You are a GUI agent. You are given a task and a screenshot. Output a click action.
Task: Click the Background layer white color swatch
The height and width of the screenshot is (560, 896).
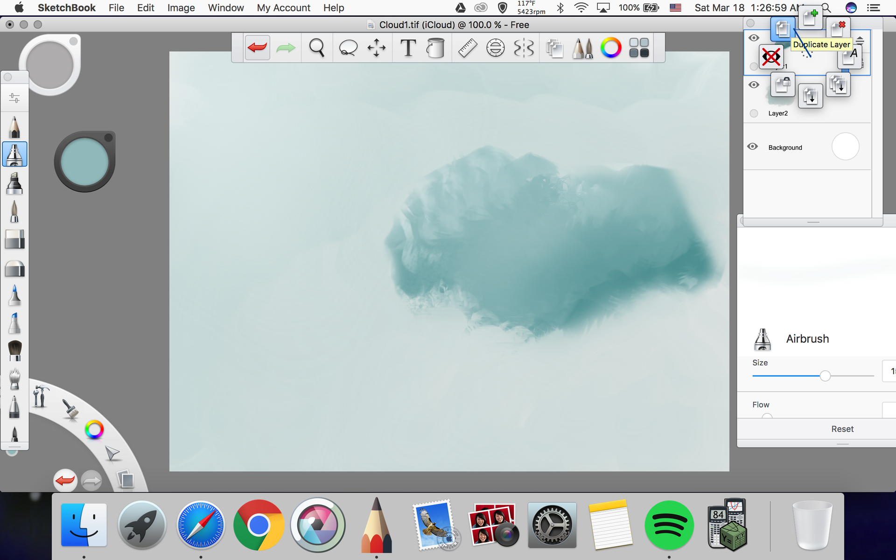pos(845,147)
